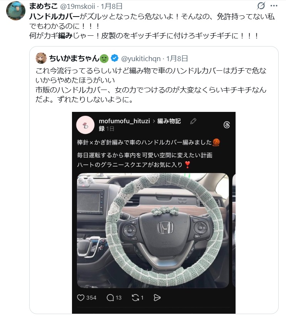Open mofumofu_hituzi pink profile avatar
Screen dimensions: 286x321
[85, 125]
